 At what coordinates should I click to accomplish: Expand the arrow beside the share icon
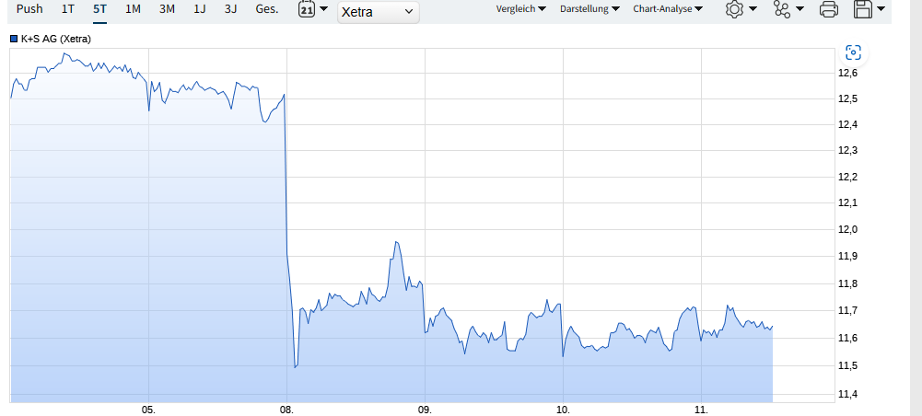click(x=799, y=9)
